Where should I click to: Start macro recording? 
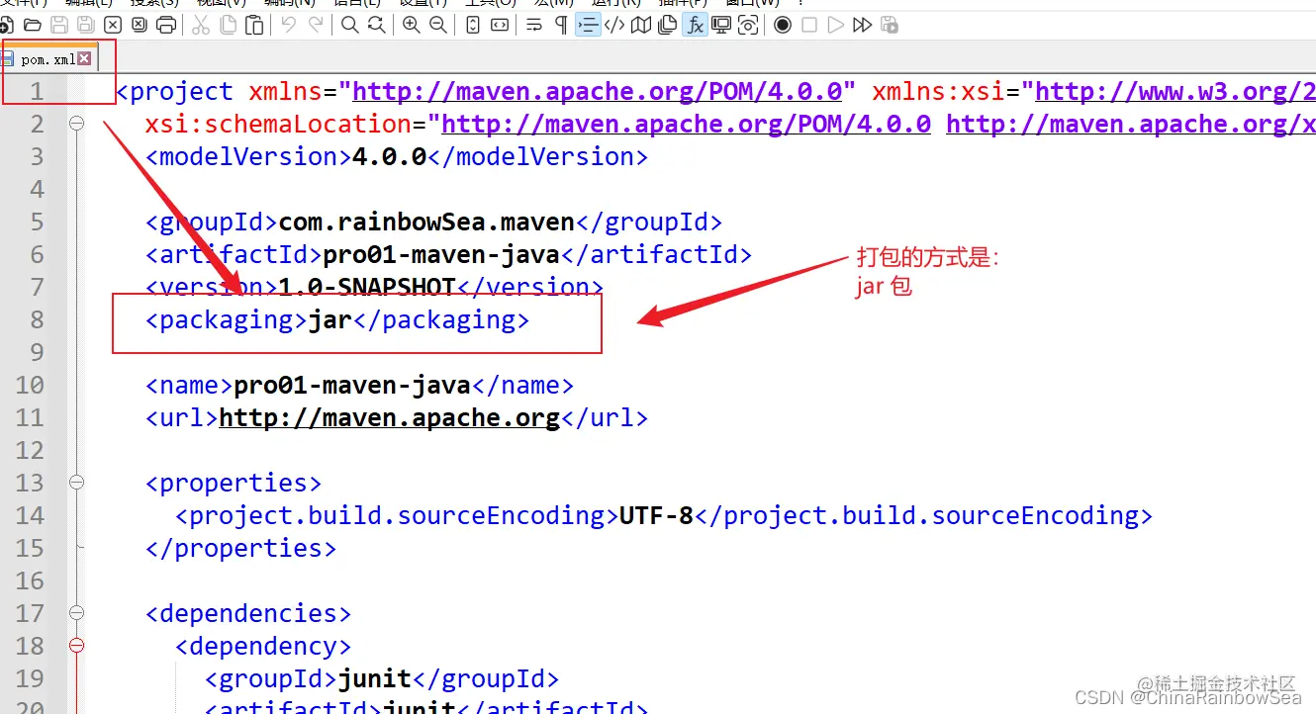coord(783,25)
